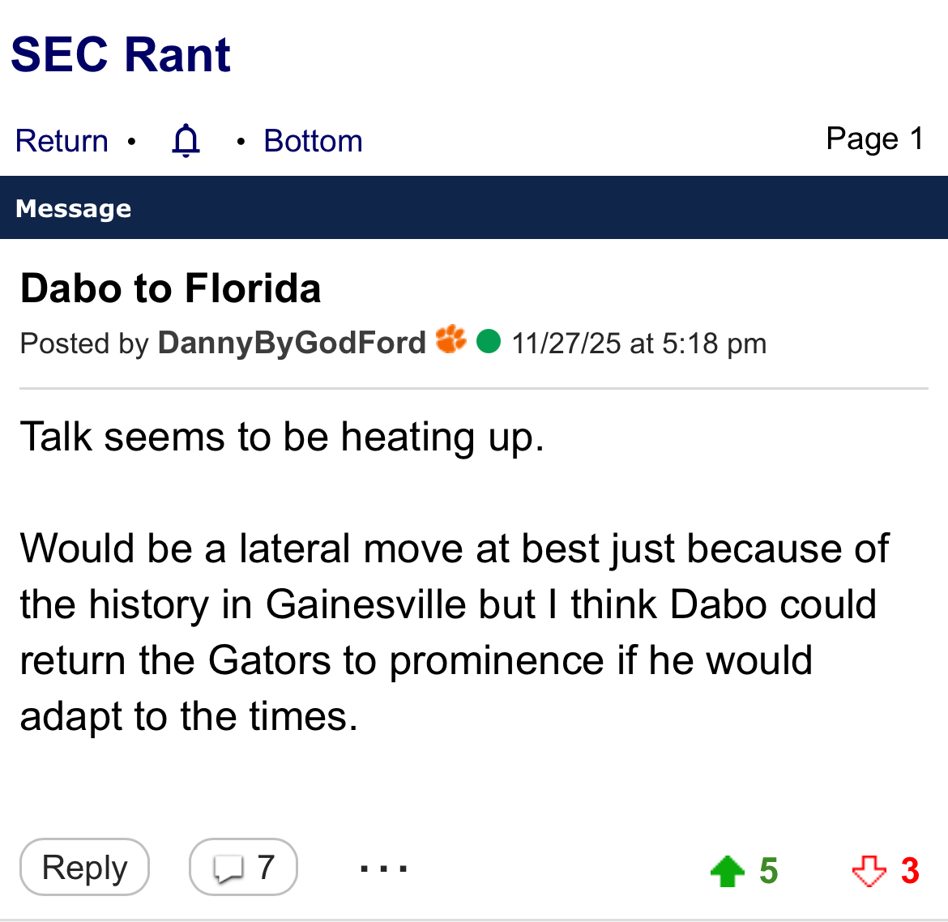Click the post body text paragraph
948x922 pixels.
(x=454, y=632)
